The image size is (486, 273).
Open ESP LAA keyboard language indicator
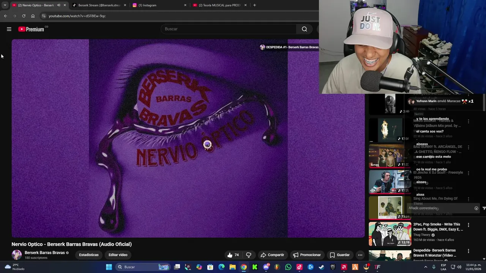[x=443, y=267]
